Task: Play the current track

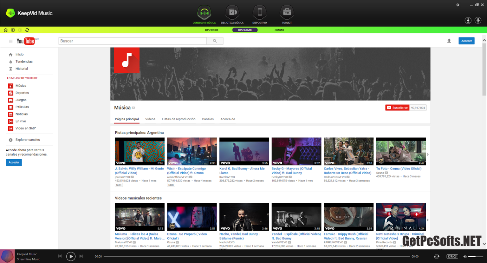Action: [x=71, y=256]
